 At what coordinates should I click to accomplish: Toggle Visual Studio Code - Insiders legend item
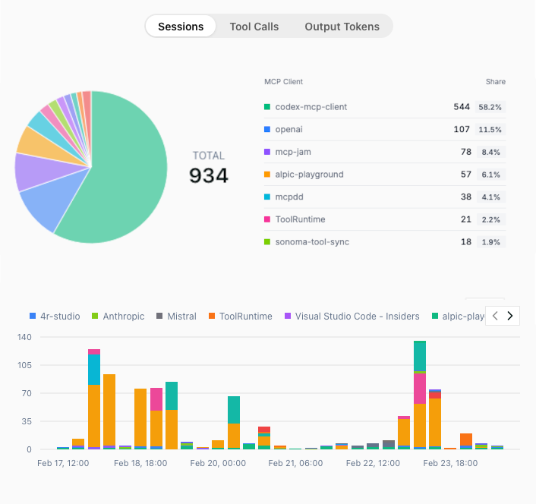(352, 316)
